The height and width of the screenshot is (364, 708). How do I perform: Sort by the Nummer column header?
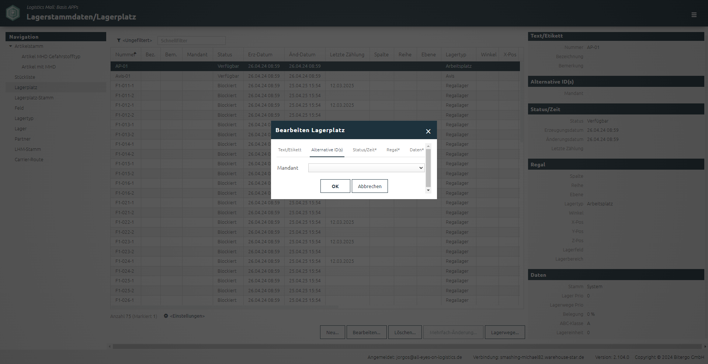pos(126,54)
